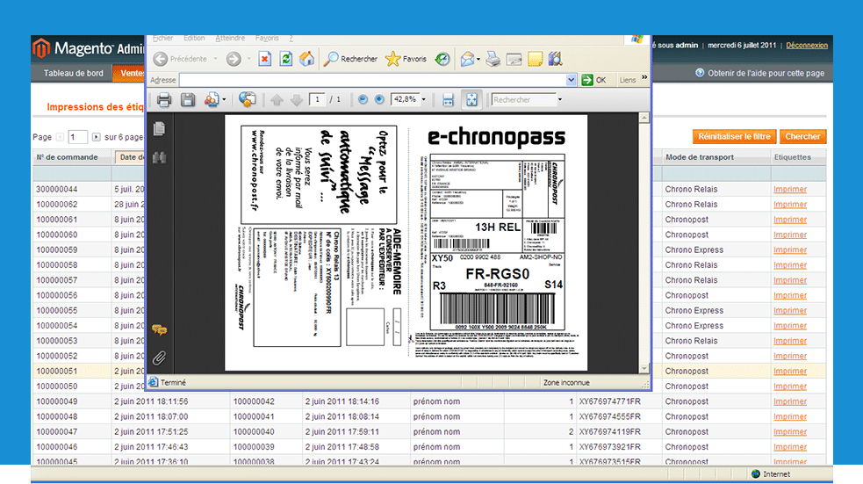863x484 pixels.
Task: Go to next PDF page arrow
Action: point(296,99)
